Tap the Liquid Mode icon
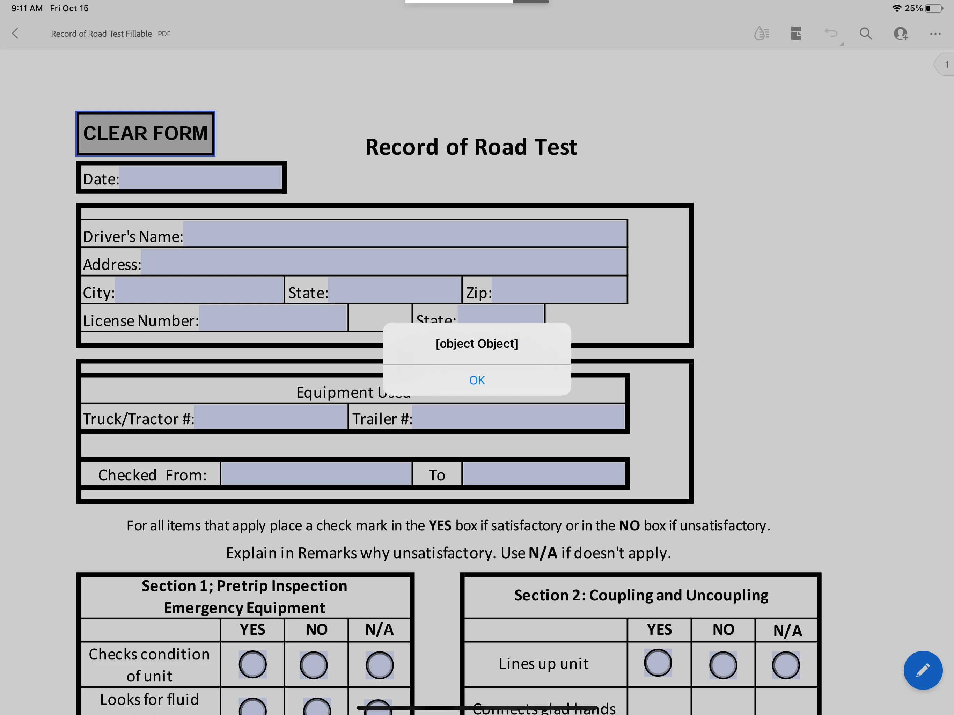 point(761,33)
